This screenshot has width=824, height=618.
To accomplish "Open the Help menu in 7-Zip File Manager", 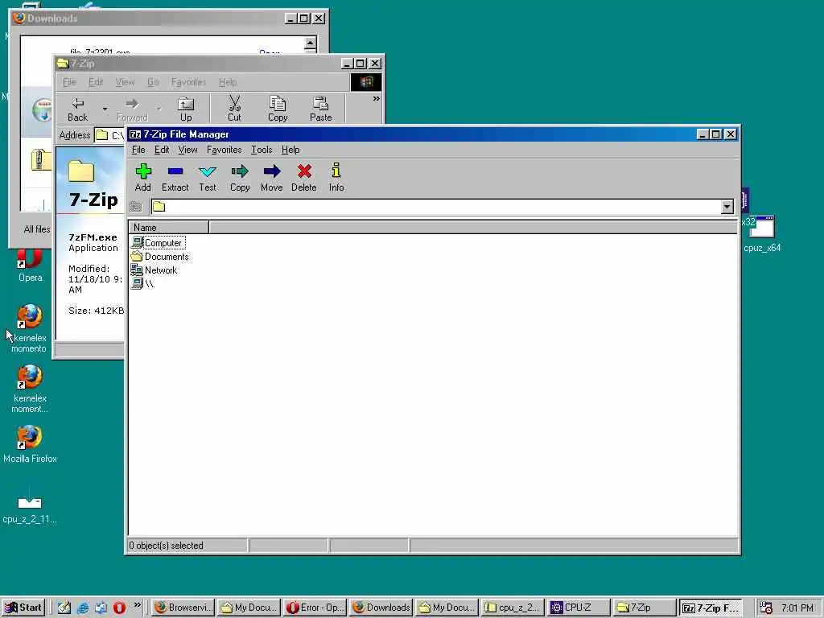I will pyautogui.click(x=290, y=150).
